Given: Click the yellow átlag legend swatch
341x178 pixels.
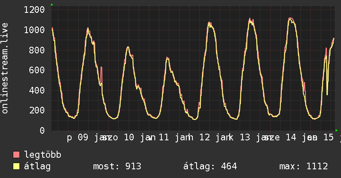Looking at the screenshot, I should [16, 166].
